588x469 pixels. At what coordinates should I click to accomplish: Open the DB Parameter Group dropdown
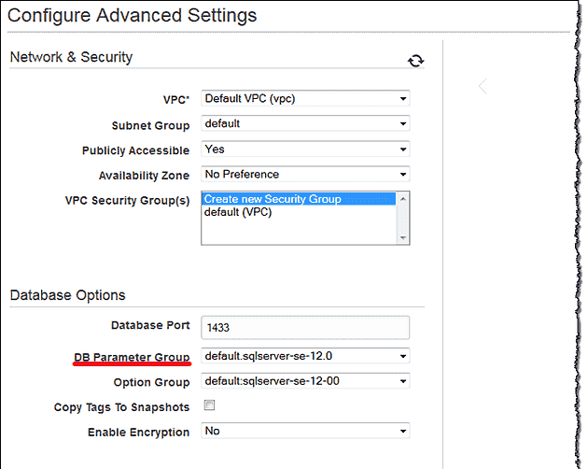coord(305,356)
